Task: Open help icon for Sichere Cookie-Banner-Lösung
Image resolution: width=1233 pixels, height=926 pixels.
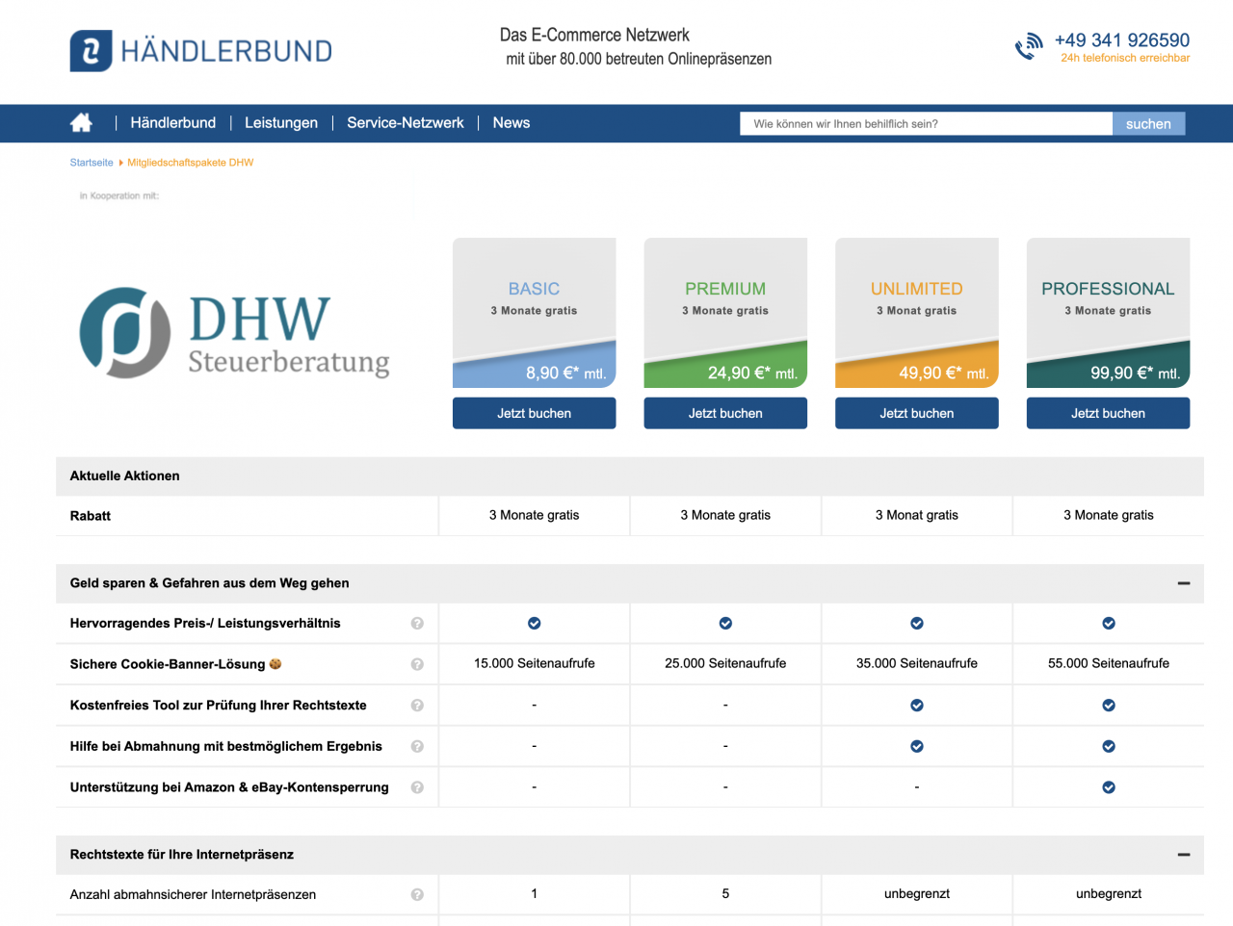Action: 417,664
